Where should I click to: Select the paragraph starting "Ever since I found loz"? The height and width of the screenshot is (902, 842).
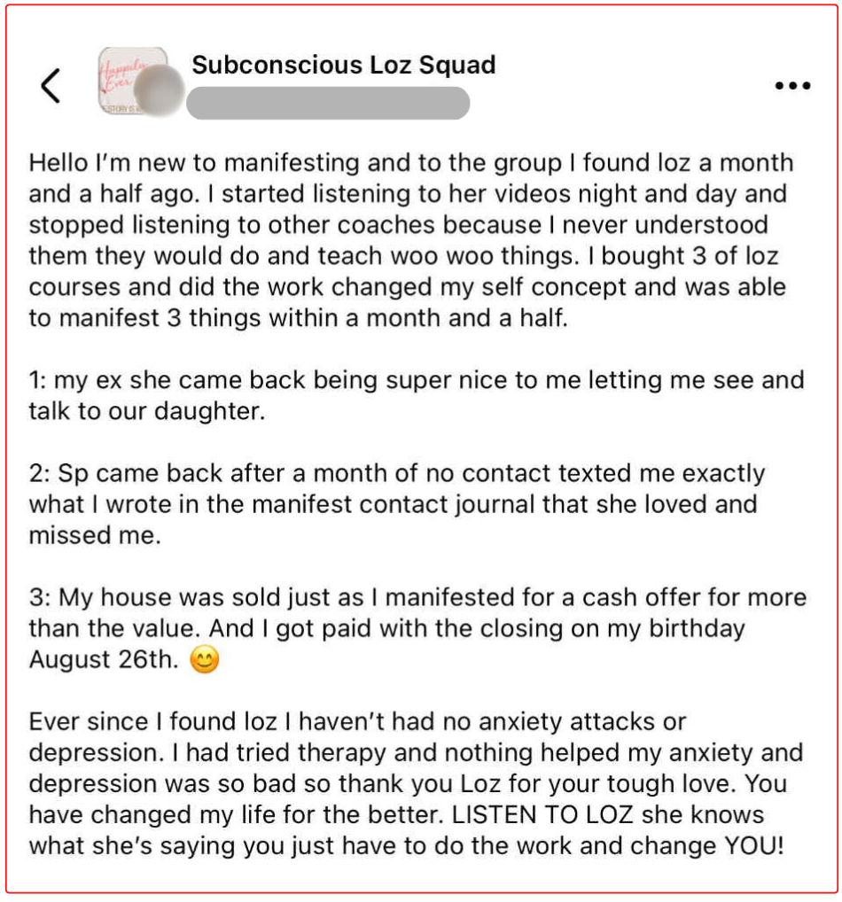pyautogui.click(x=416, y=783)
